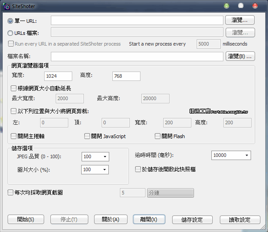Click the resize grip at window corner

coord(263,227)
